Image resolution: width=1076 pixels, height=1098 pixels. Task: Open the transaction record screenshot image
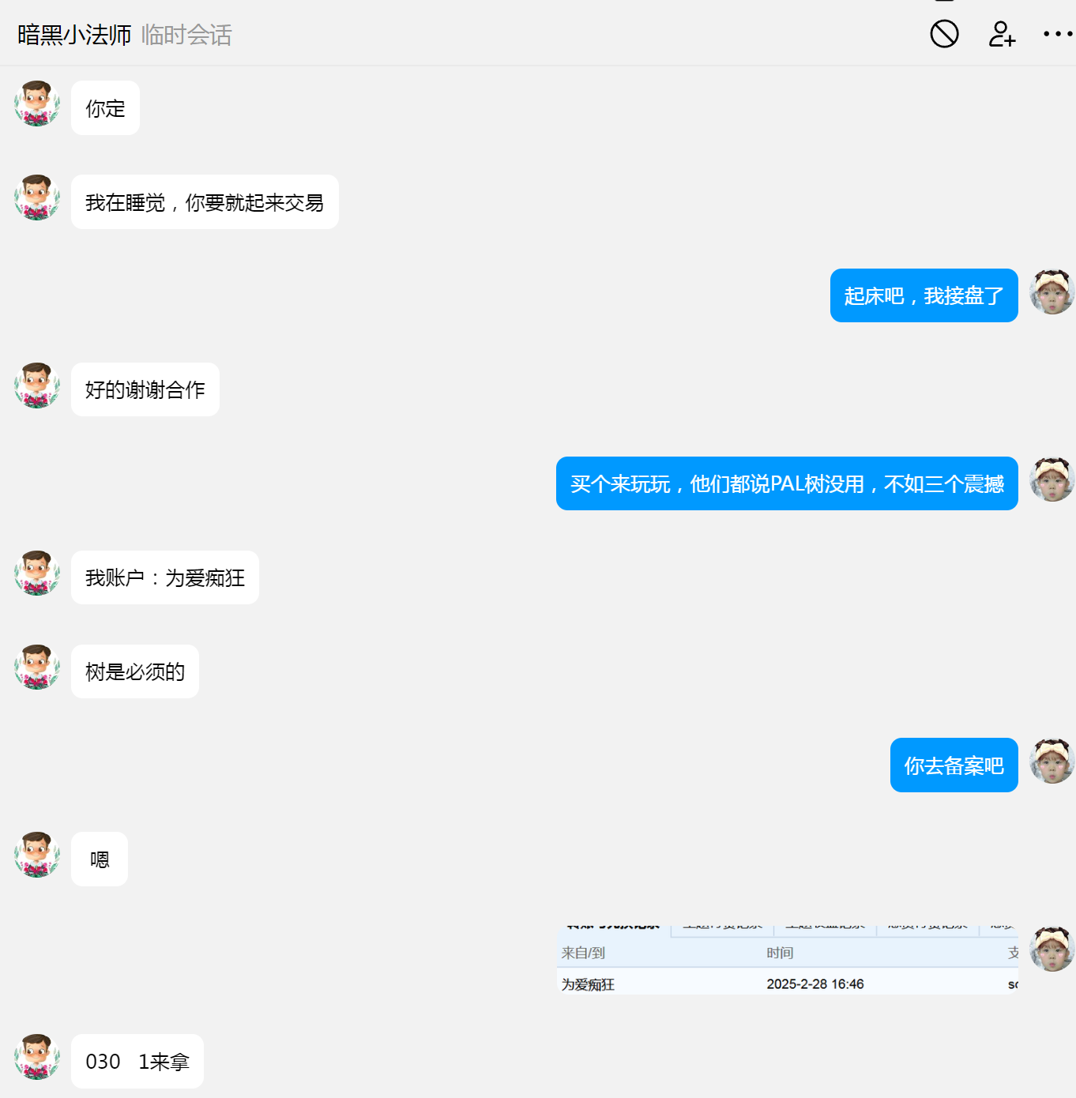click(788, 961)
